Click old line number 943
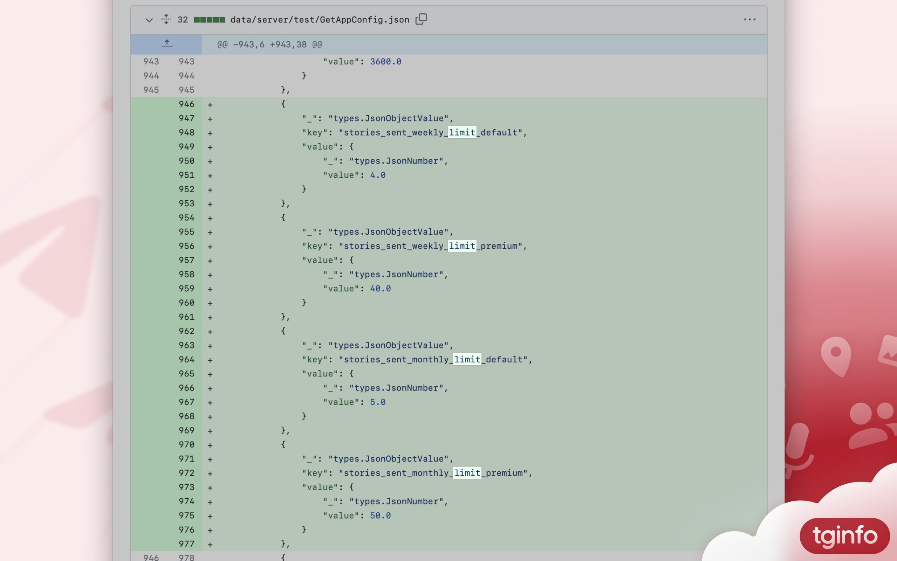The image size is (897, 561). pyautogui.click(x=151, y=62)
